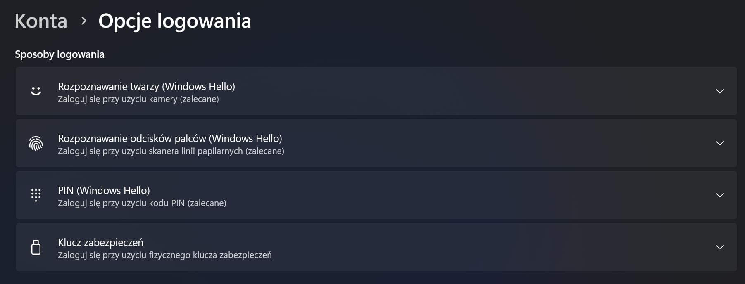This screenshot has height=284, width=745.
Task: Select the Klucz zabezpieczeń title
Action: pos(100,242)
